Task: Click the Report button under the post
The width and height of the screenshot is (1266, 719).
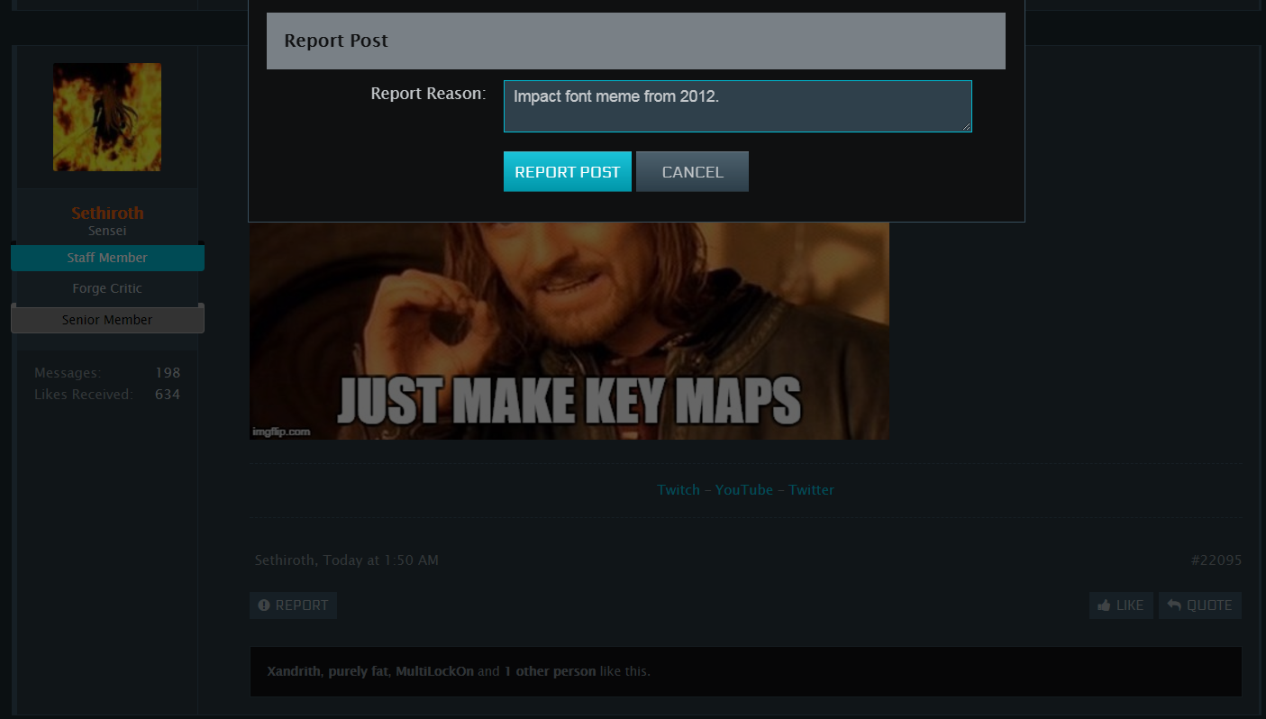Action: click(293, 605)
